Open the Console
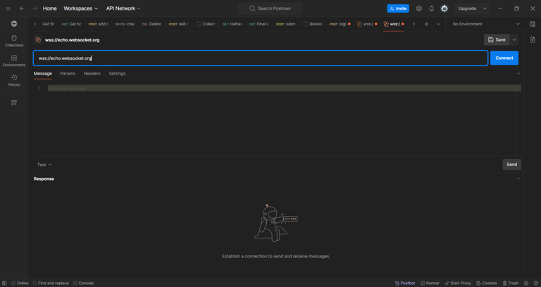Image resolution: width=541 pixels, height=287 pixels. 83,283
